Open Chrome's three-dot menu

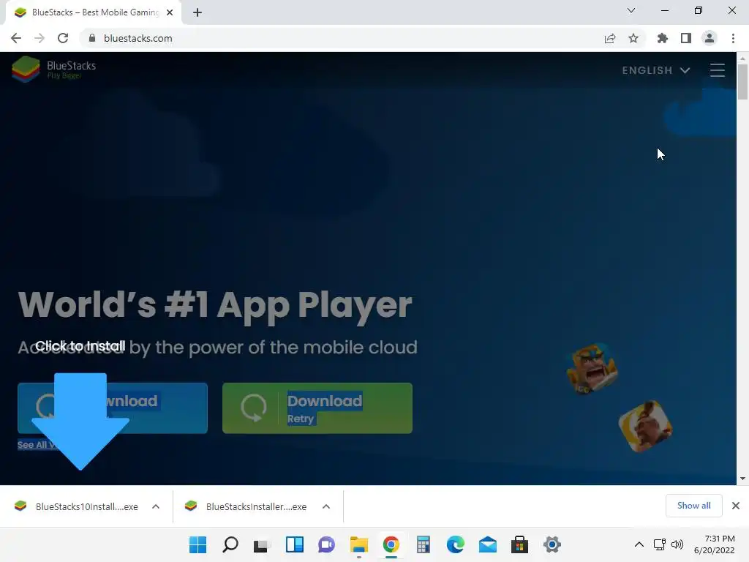(x=733, y=38)
